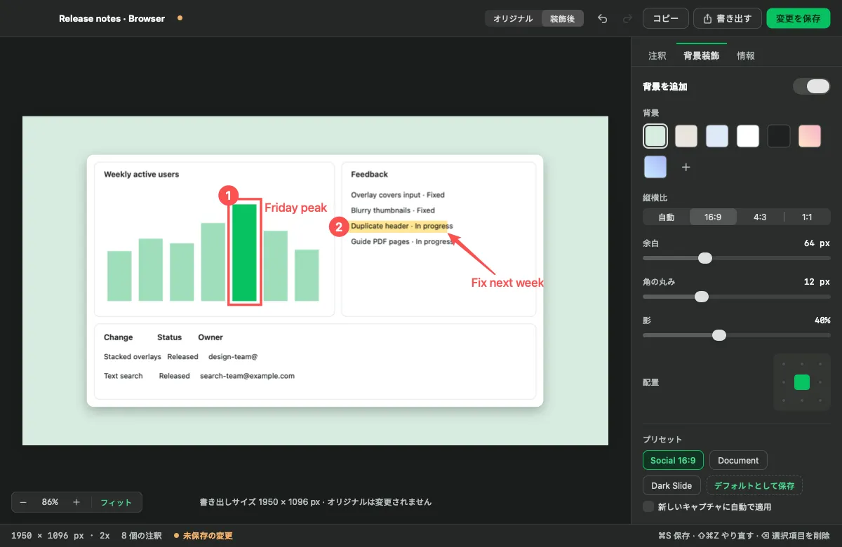Set alignment to the middle-left dot

pyautogui.click(x=784, y=382)
